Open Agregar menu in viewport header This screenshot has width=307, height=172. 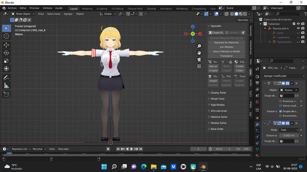pyautogui.click(x=68, y=14)
